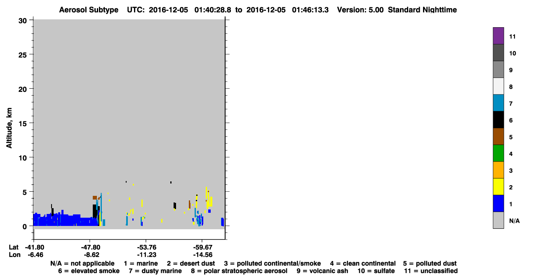The width and height of the screenshot is (536, 275).
Task: Click the 'Lat' row label
Action: click(x=14, y=247)
